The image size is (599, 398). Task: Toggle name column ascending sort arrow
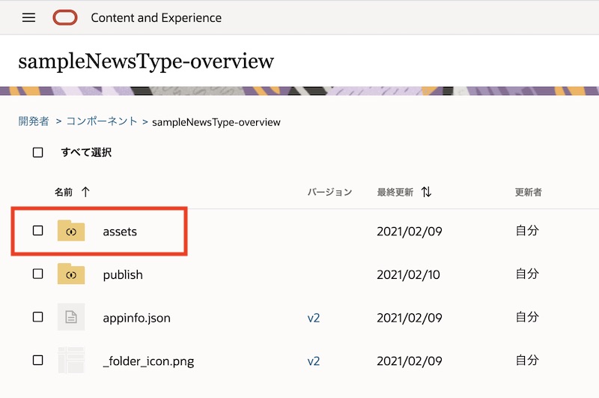[85, 192]
